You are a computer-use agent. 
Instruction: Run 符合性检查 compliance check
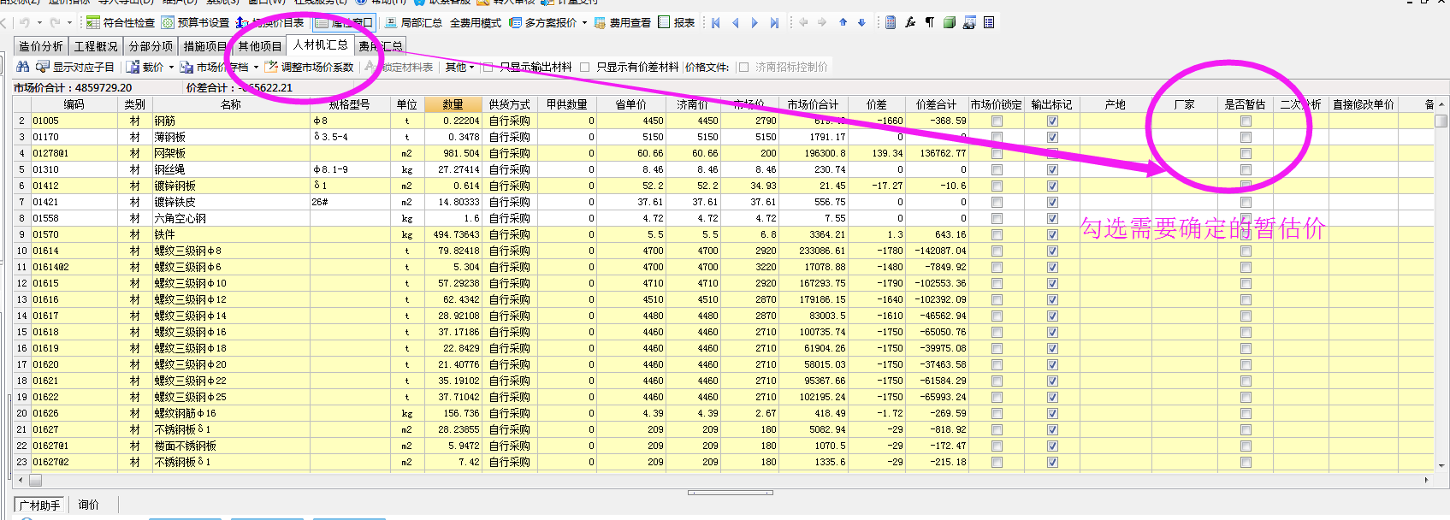[121, 22]
